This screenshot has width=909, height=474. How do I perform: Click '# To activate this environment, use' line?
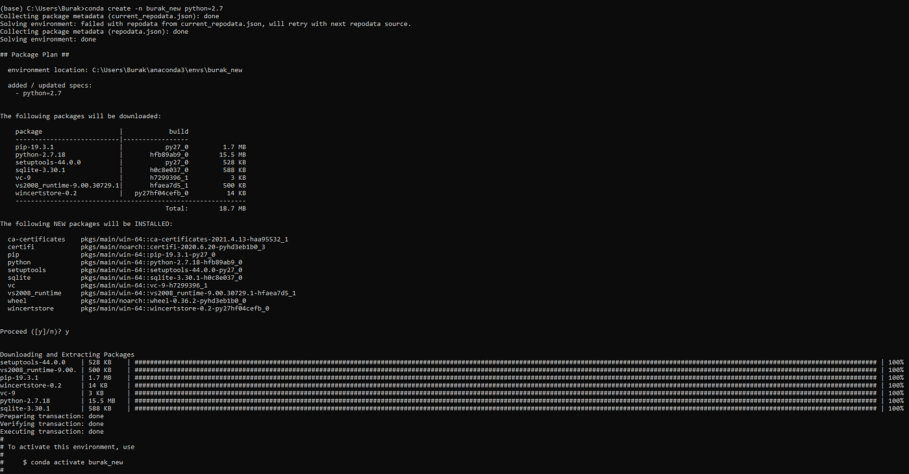coord(68,447)
